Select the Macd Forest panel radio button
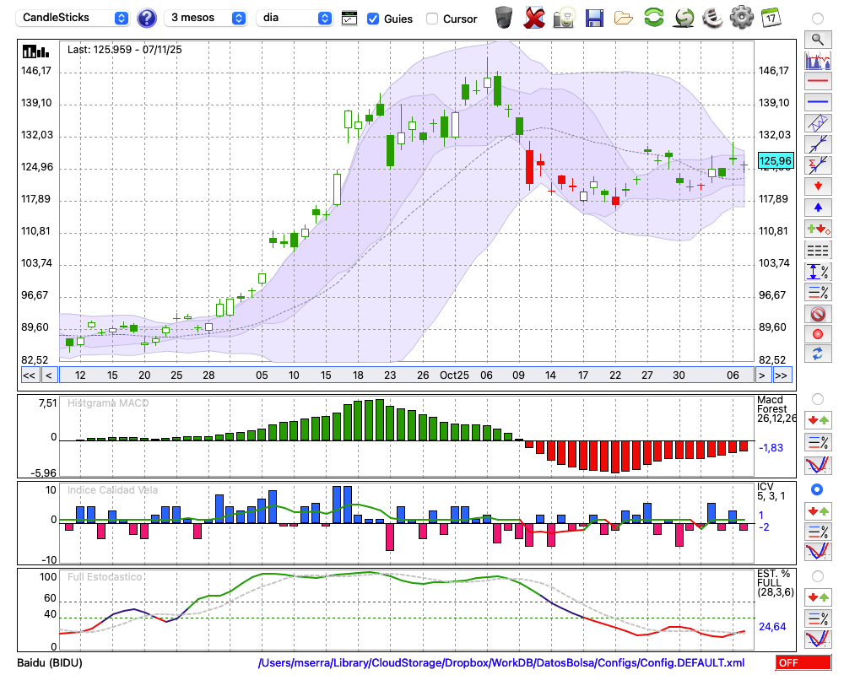Image resolution: width=844 pixels, height=675 pixels. point(817,399)
